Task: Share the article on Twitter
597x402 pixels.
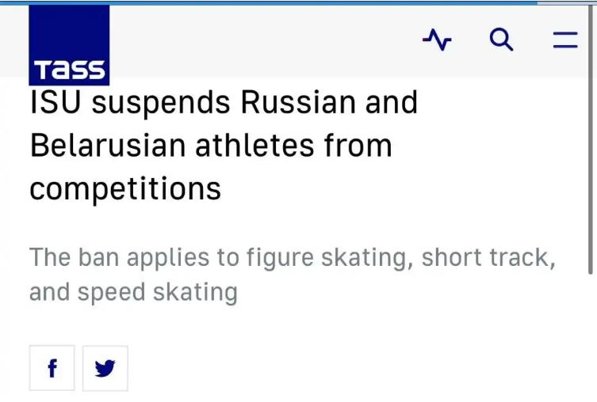Action: coord(105,368)
